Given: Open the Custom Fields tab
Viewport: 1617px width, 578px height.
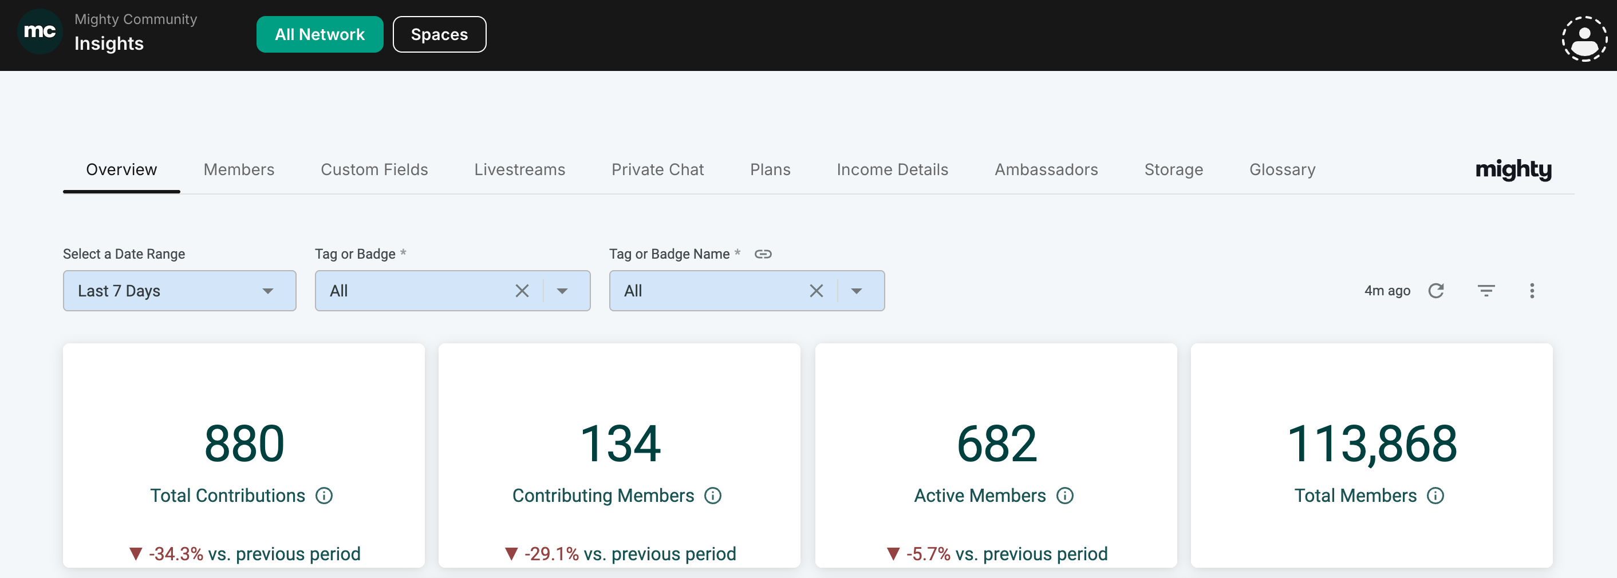Looking at the screenshot, I should point(374,169).
